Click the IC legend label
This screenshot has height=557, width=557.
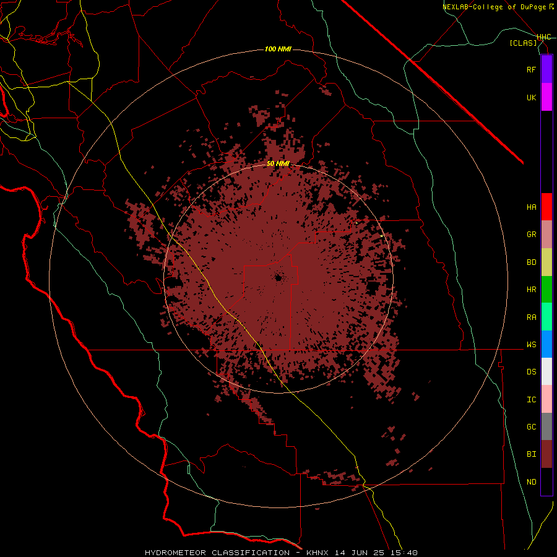532,400
